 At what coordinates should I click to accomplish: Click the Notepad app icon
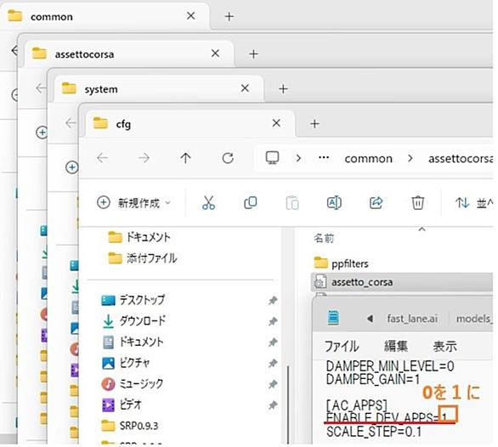click(333, 318)
